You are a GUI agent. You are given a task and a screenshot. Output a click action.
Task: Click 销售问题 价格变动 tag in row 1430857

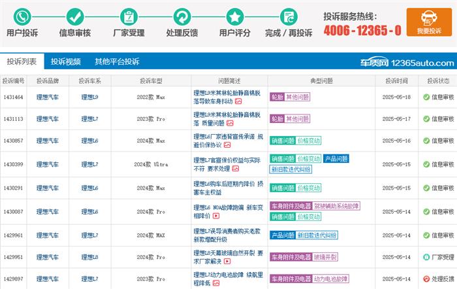(296, 141)
